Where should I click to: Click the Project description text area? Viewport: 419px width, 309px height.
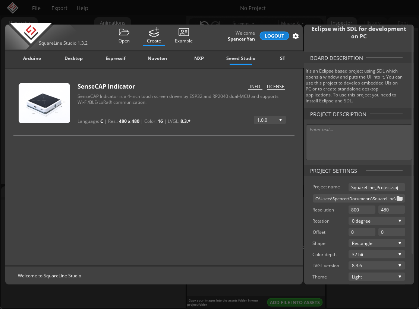pyautogui.click(x=359, y=142)
